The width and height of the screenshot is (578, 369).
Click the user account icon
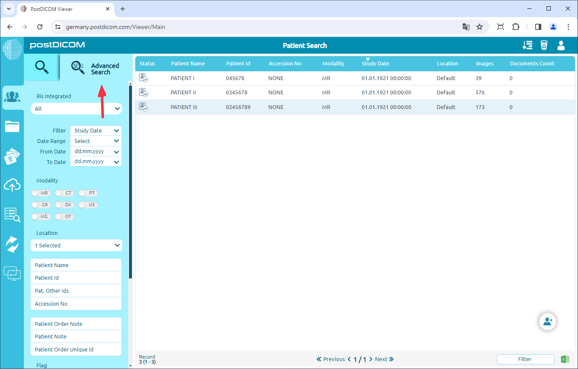pos(561,45)
